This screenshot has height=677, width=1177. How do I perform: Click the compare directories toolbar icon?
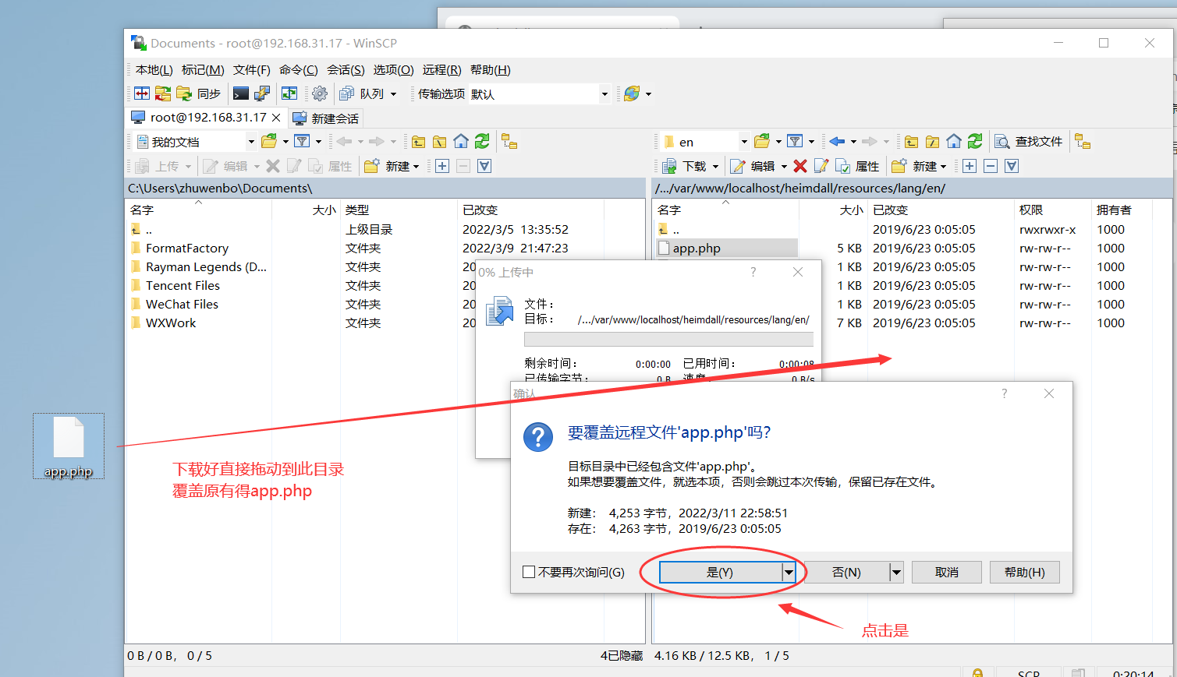tap(142, 93)
